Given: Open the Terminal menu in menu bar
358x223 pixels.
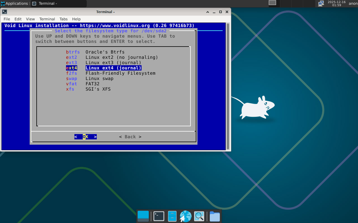Looking at the screenshot, I should (47, 19).
